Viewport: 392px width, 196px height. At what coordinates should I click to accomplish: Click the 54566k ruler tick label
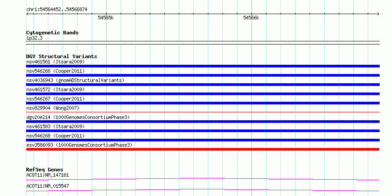click(251, 18)
